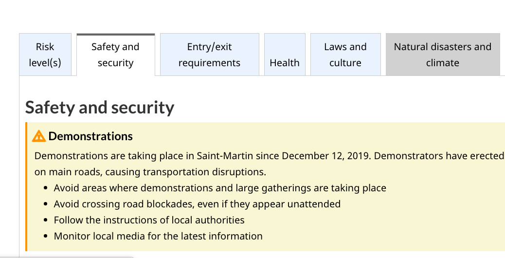The width and height of the screenshot is (505, 258).
Task: Click the orange warning triangle icon
Action: [38, 136]
